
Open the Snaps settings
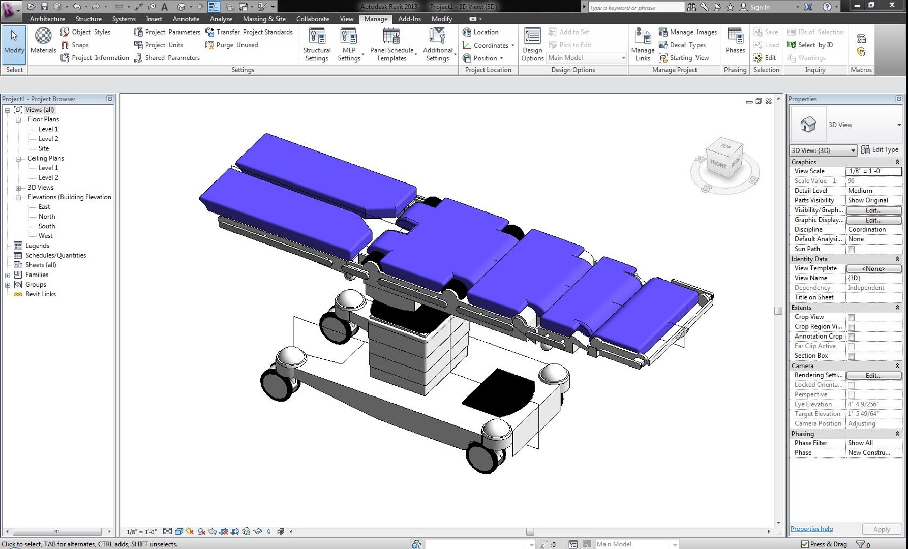[75, 45]
